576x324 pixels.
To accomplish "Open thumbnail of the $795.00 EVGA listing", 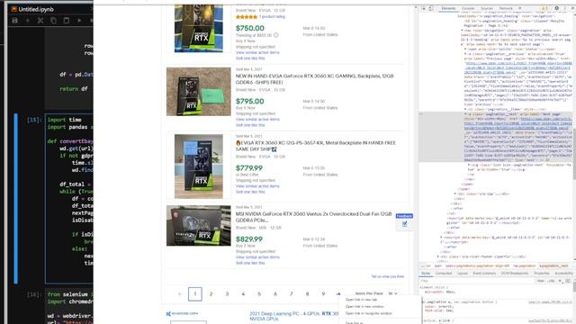I will coord(199,92).
